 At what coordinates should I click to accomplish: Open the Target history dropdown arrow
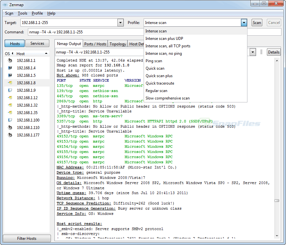pyautogui.click(x=120, y=23)
